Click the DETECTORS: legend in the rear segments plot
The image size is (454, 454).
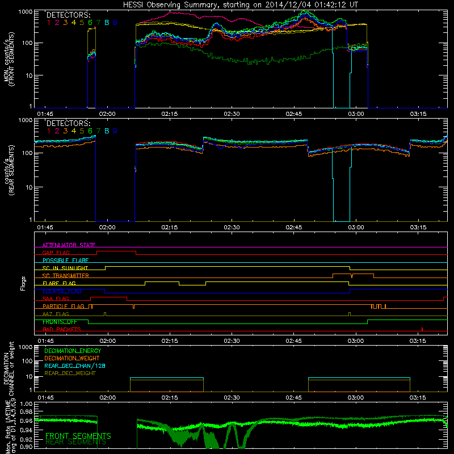pyautogui.click(x=68, y=123)
